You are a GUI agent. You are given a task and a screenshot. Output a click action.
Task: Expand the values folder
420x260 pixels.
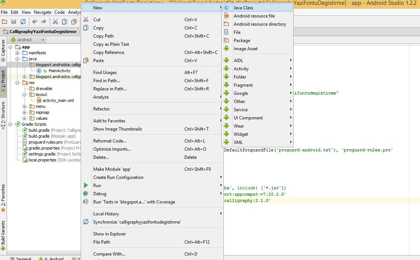click(25, 118)
